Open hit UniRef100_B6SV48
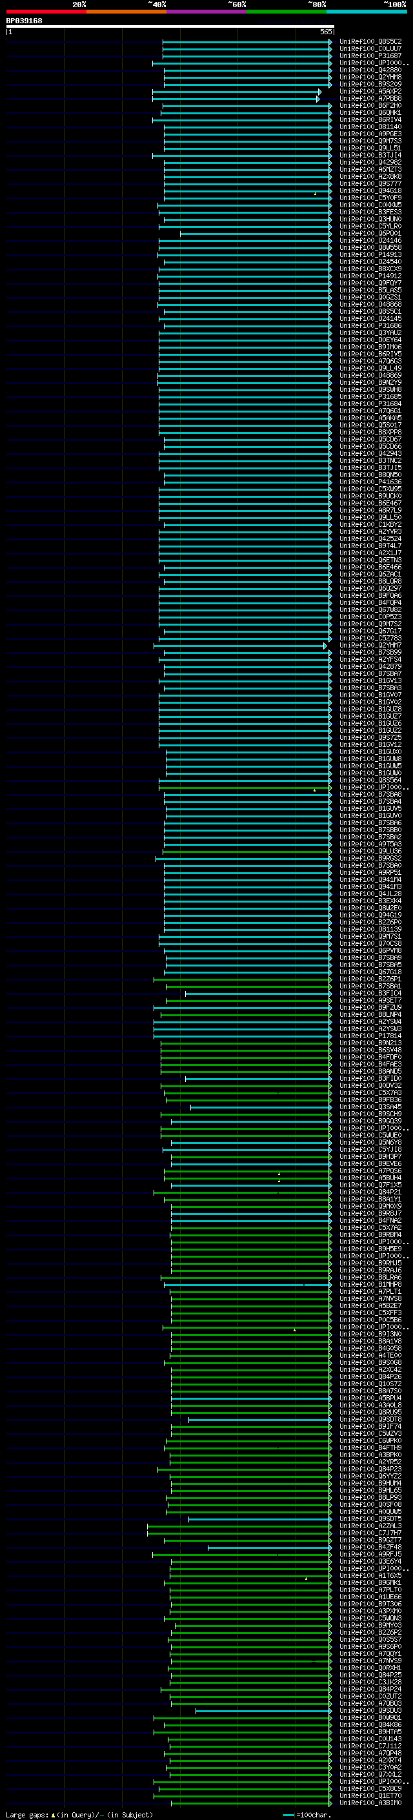The width and height of the screenshot is (413, 1820). click(370, 1050)
